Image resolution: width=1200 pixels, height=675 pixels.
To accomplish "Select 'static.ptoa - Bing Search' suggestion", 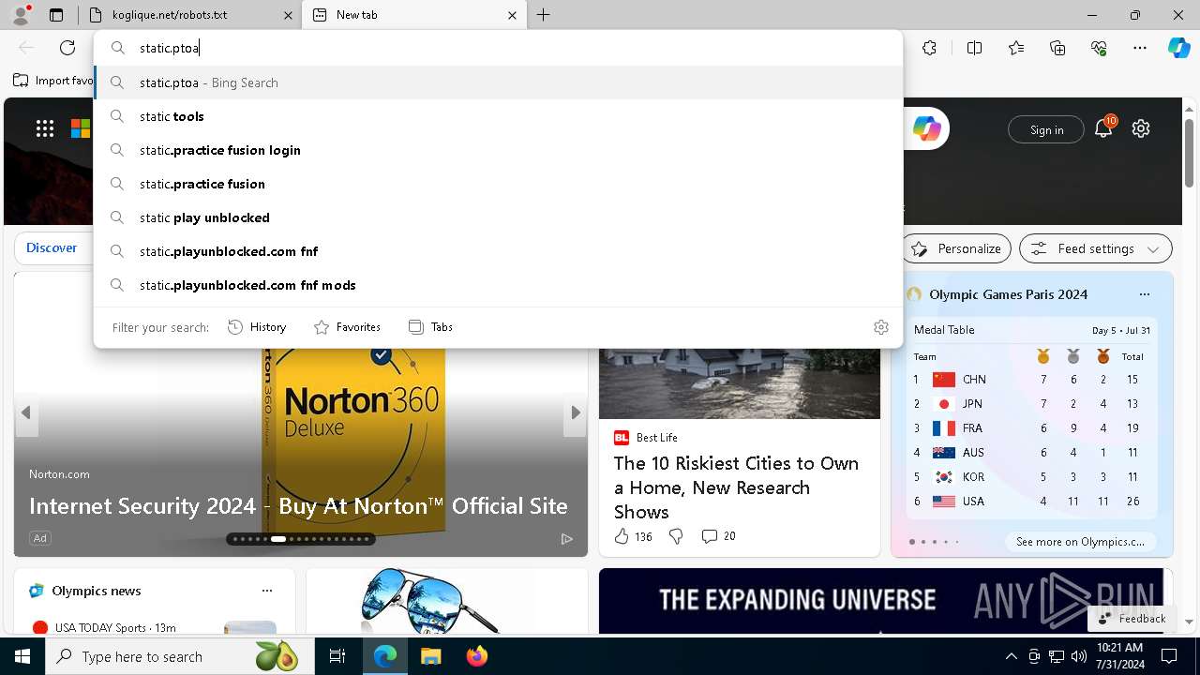I will click(499, 82).
